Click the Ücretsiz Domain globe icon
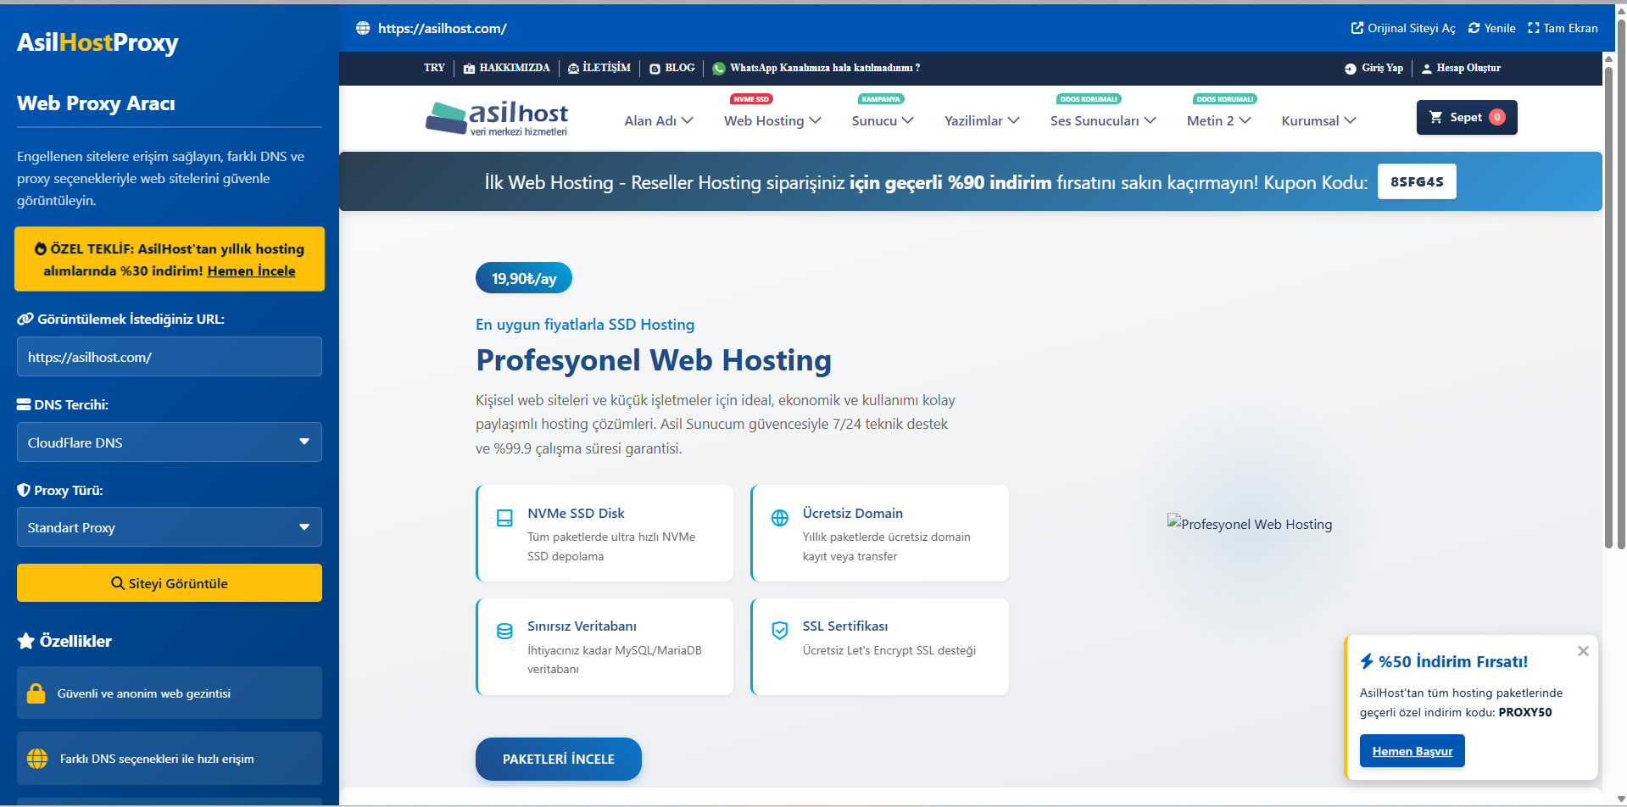1627x807 pixels. click(x=780, y=518)
